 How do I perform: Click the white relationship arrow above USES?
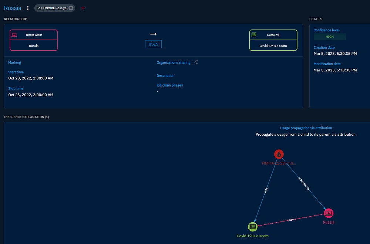point(153,34)
